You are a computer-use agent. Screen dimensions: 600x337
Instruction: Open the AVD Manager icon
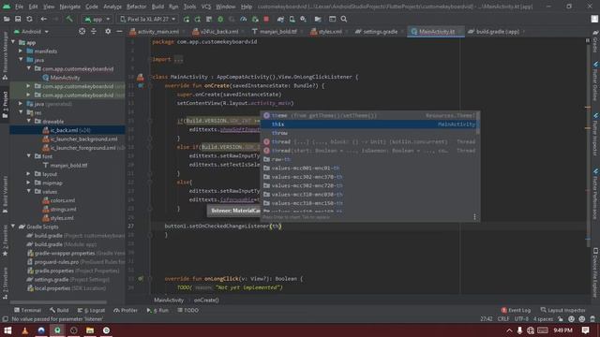[x=292, y=19]
